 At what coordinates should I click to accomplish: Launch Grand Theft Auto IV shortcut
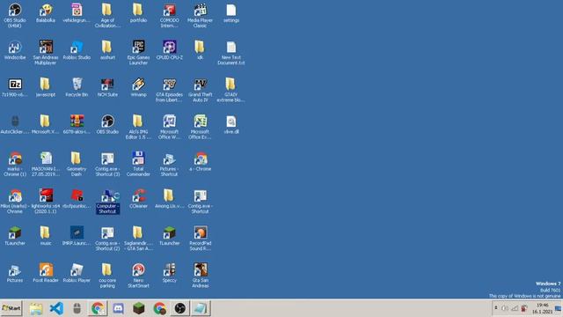(200, 90)
